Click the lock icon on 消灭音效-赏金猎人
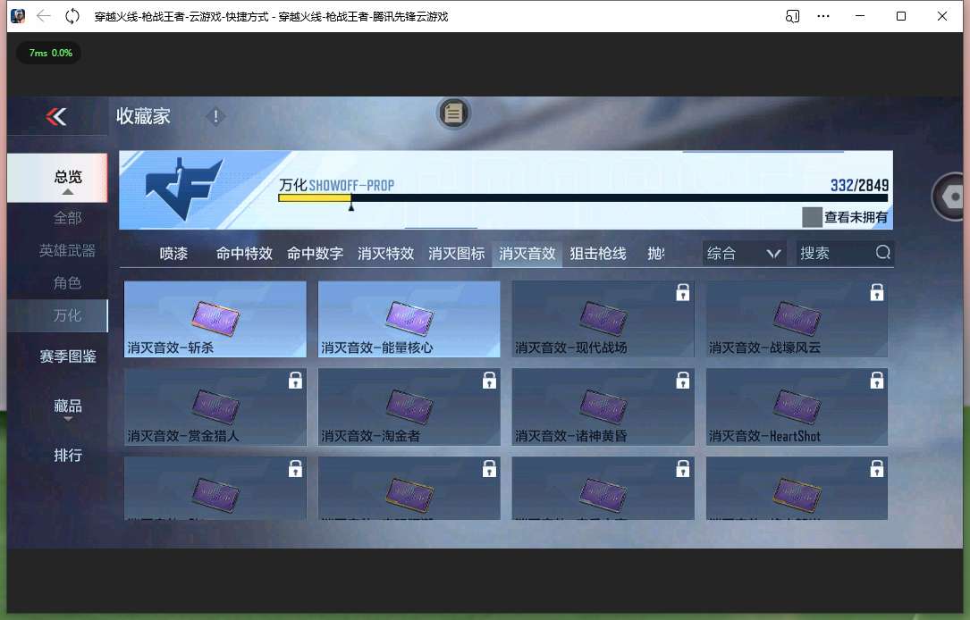The image size is (970, 620). (295, 381)
